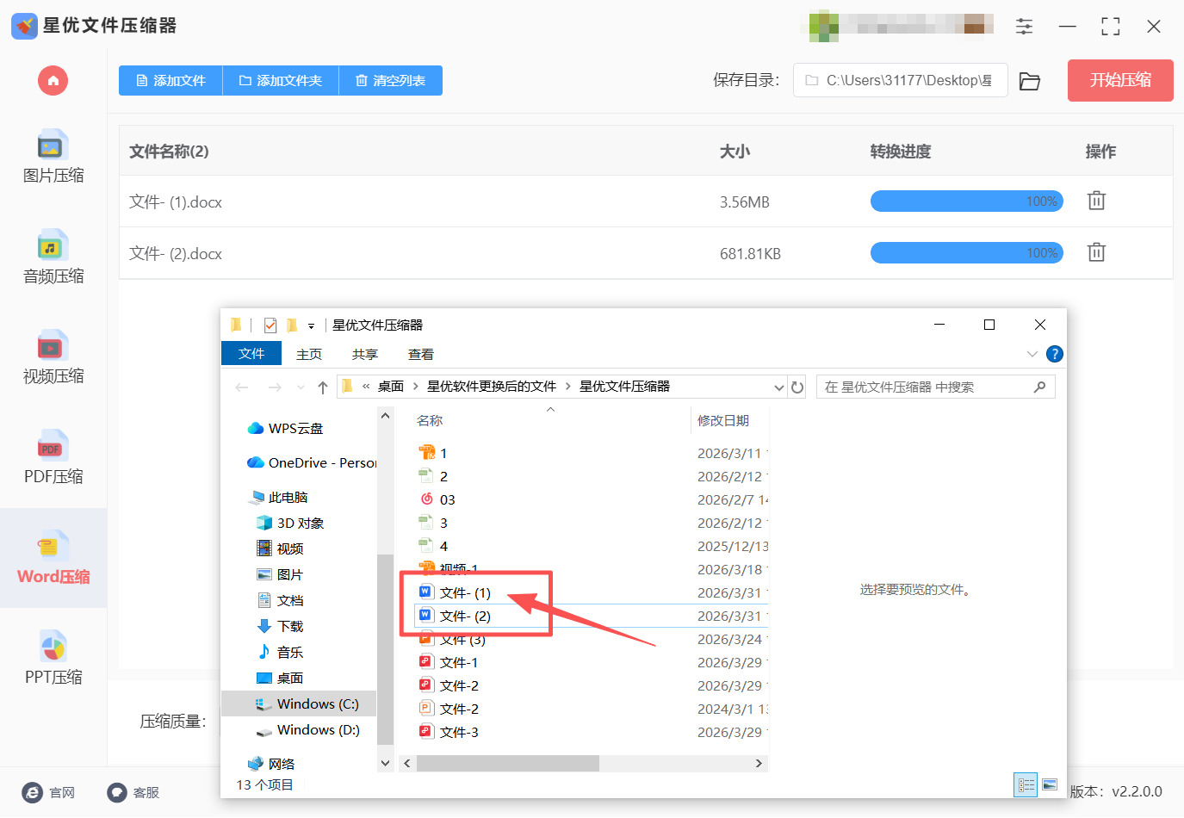This screenshot has height=818, width=1184.
Task: Open folder browser next to save directory
Action: pos(1030,80)
